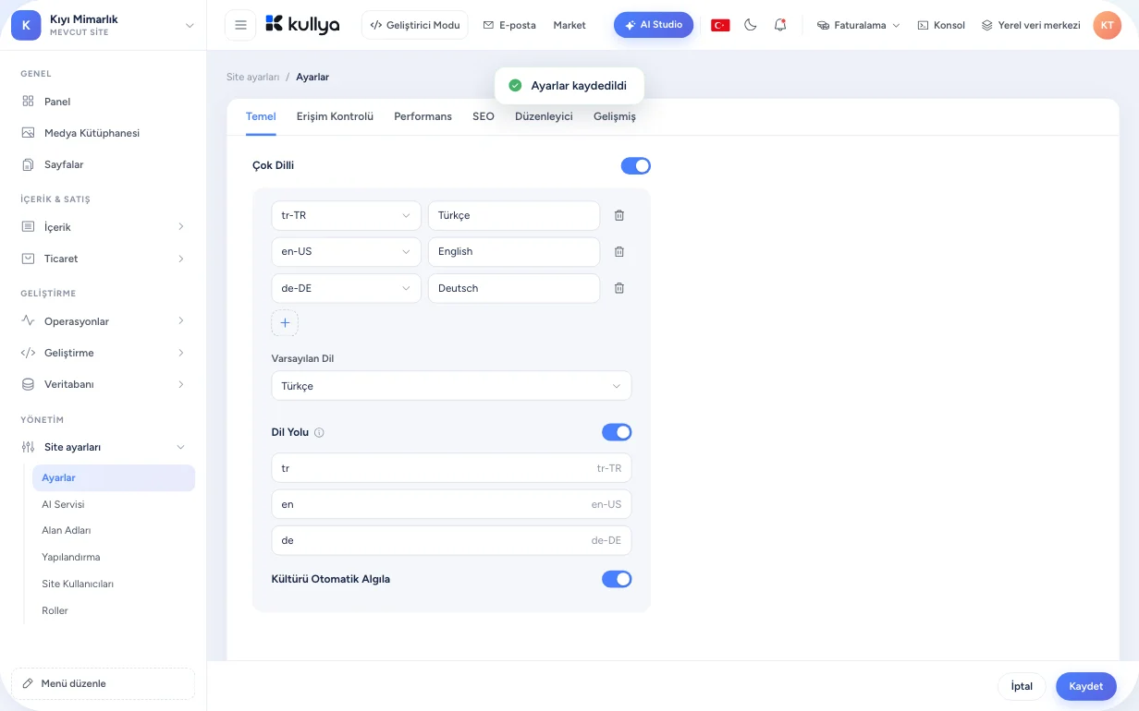Disable the Çok Dilli toggle
The image size is (1139, 711).
tap(635, 165)
